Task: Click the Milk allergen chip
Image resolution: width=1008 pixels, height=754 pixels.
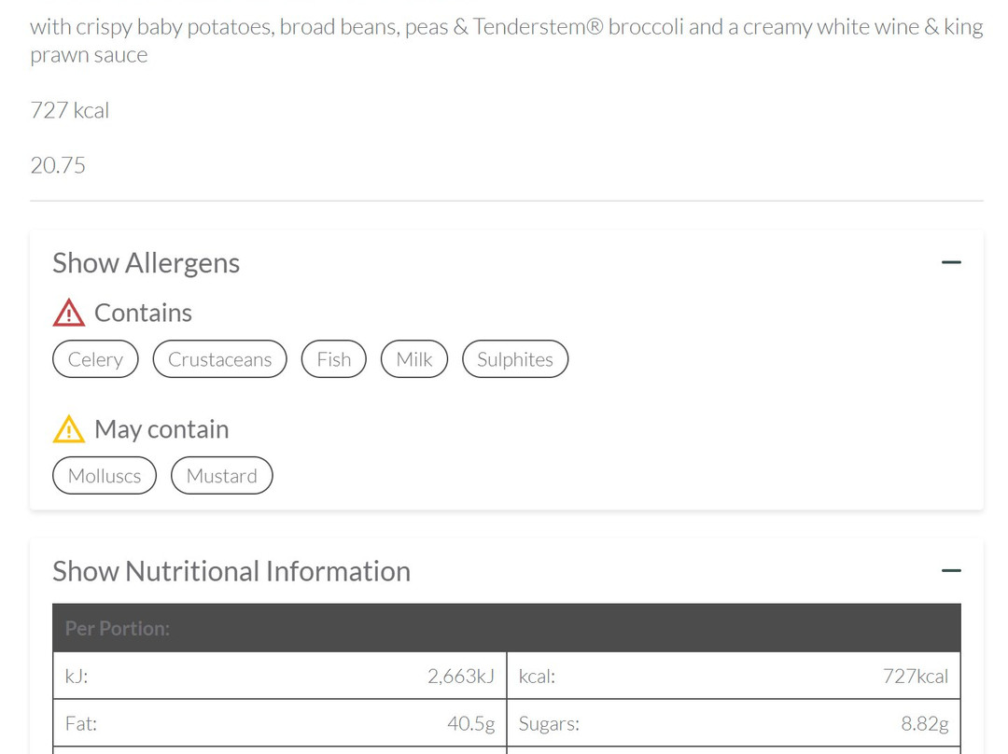Action: click(x=414, y=359)
